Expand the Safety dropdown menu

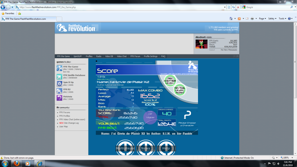tap(272, 19)
